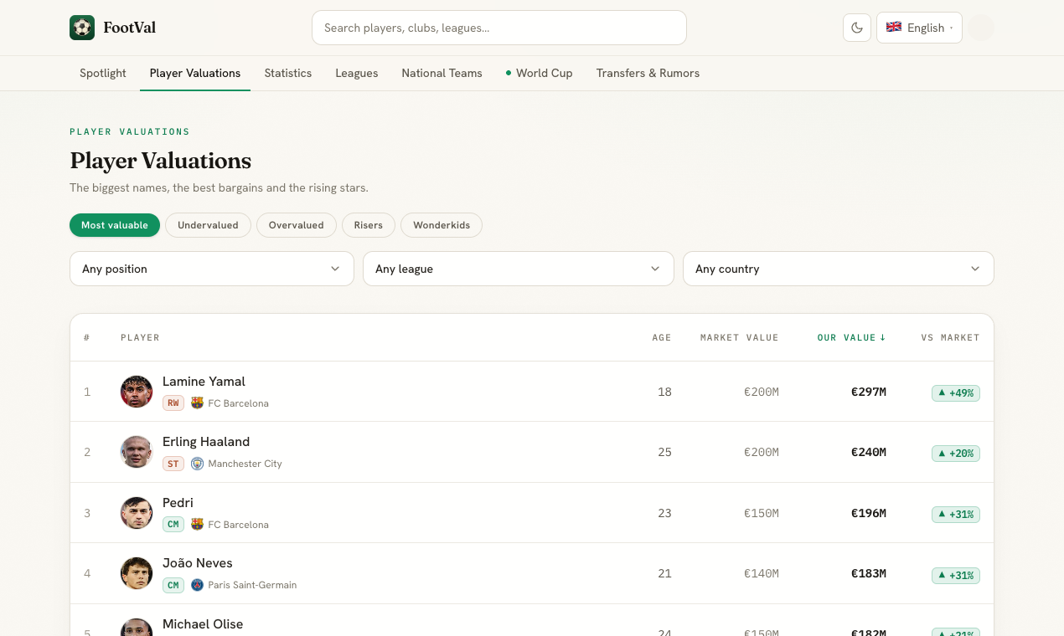Open the World Cup tab
1064x636 pixels.
coord(540,73)
